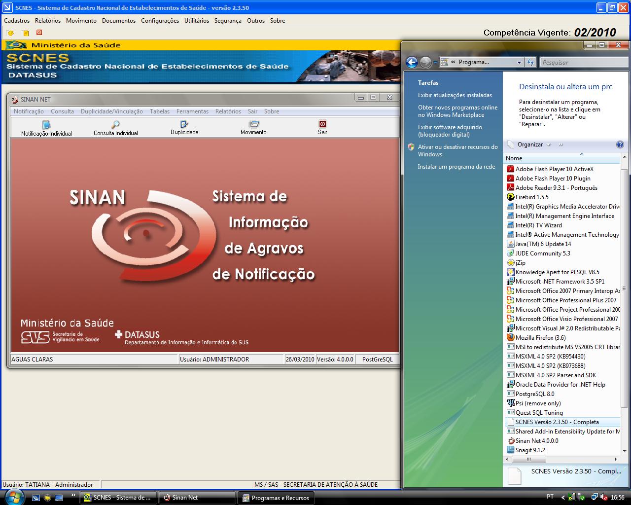The height and width of the screenshot is (505, 631).
Task: Open the Notificação menu in SINAN NET
Action: click(x=29, y=111)
